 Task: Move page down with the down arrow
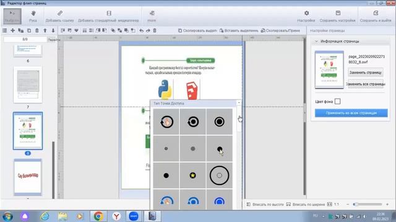(53, 30)
